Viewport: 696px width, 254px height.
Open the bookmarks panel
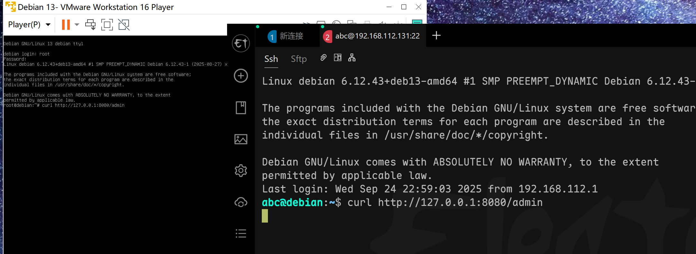pyautogui.click(x=241, y=108)
